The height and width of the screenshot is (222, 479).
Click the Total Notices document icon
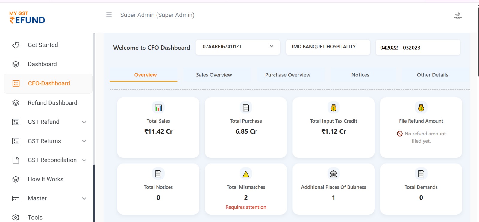click(x=158, y=174)
